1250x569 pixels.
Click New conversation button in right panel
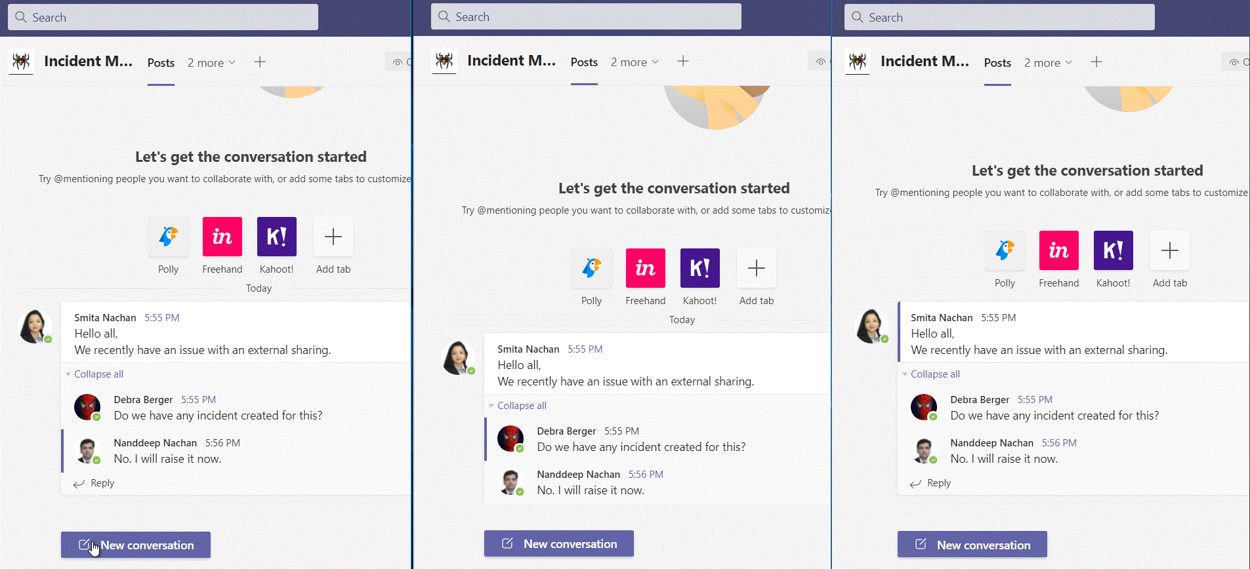tap(972, 545)
